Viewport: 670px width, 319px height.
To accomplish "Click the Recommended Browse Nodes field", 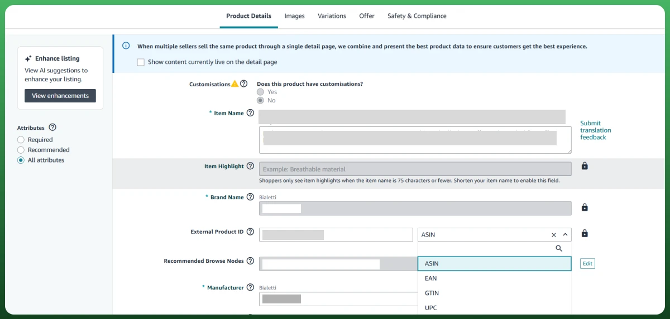I will pos(338,264).
